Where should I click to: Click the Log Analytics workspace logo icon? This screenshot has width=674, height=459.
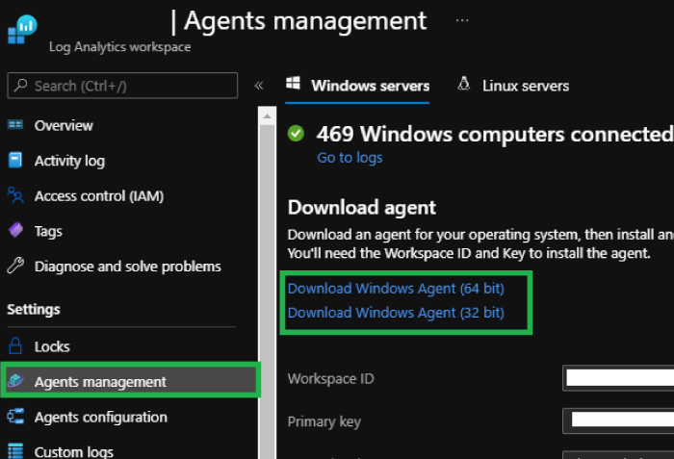coord(22,29)
